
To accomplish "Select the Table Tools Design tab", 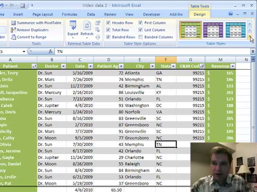I will tap(199, 14).
